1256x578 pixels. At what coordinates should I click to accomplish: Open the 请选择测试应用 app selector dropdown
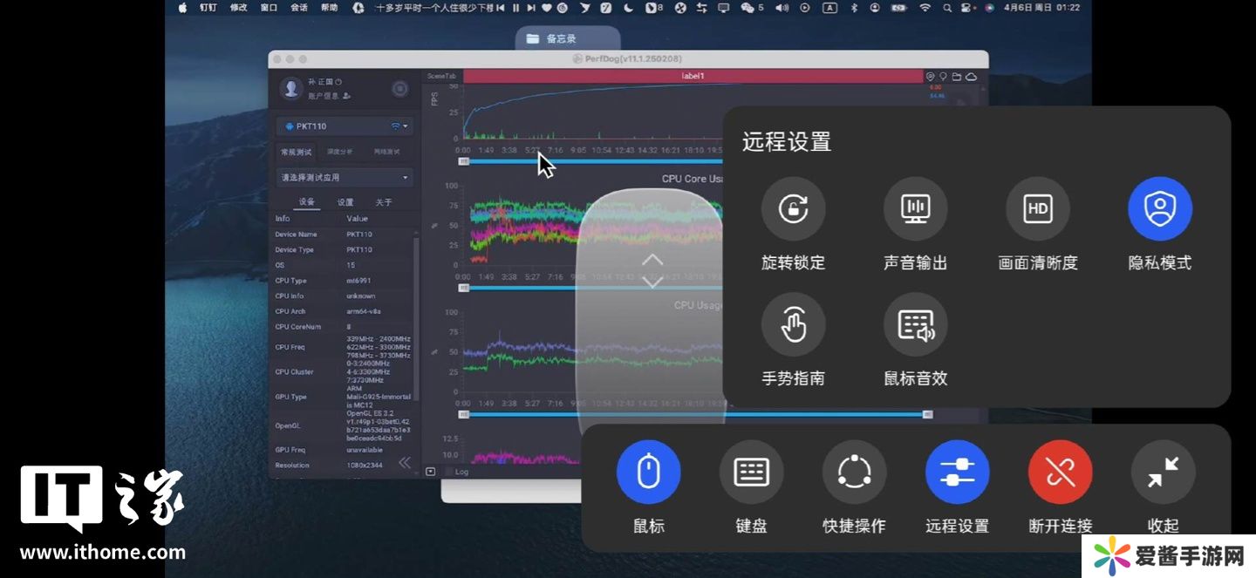click(345, 177)
